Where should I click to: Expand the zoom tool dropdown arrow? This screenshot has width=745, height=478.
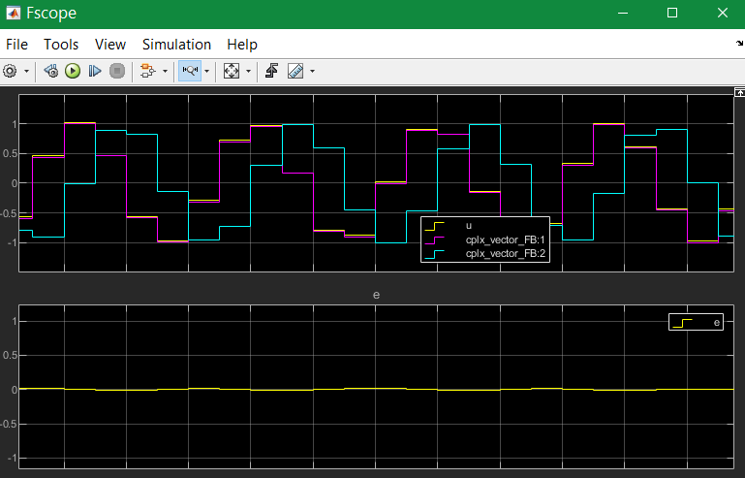point(206,72)
